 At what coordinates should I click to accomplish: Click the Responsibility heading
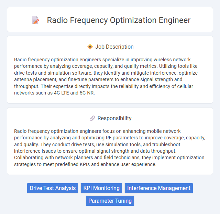pyautogui.click(x=114, y=118)
